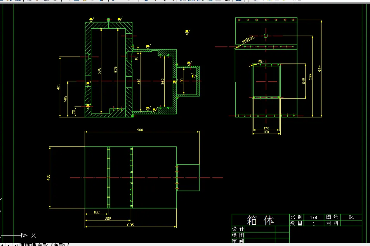
Task: Click the 04 drawing number value
Action: (x=351, y=217)
